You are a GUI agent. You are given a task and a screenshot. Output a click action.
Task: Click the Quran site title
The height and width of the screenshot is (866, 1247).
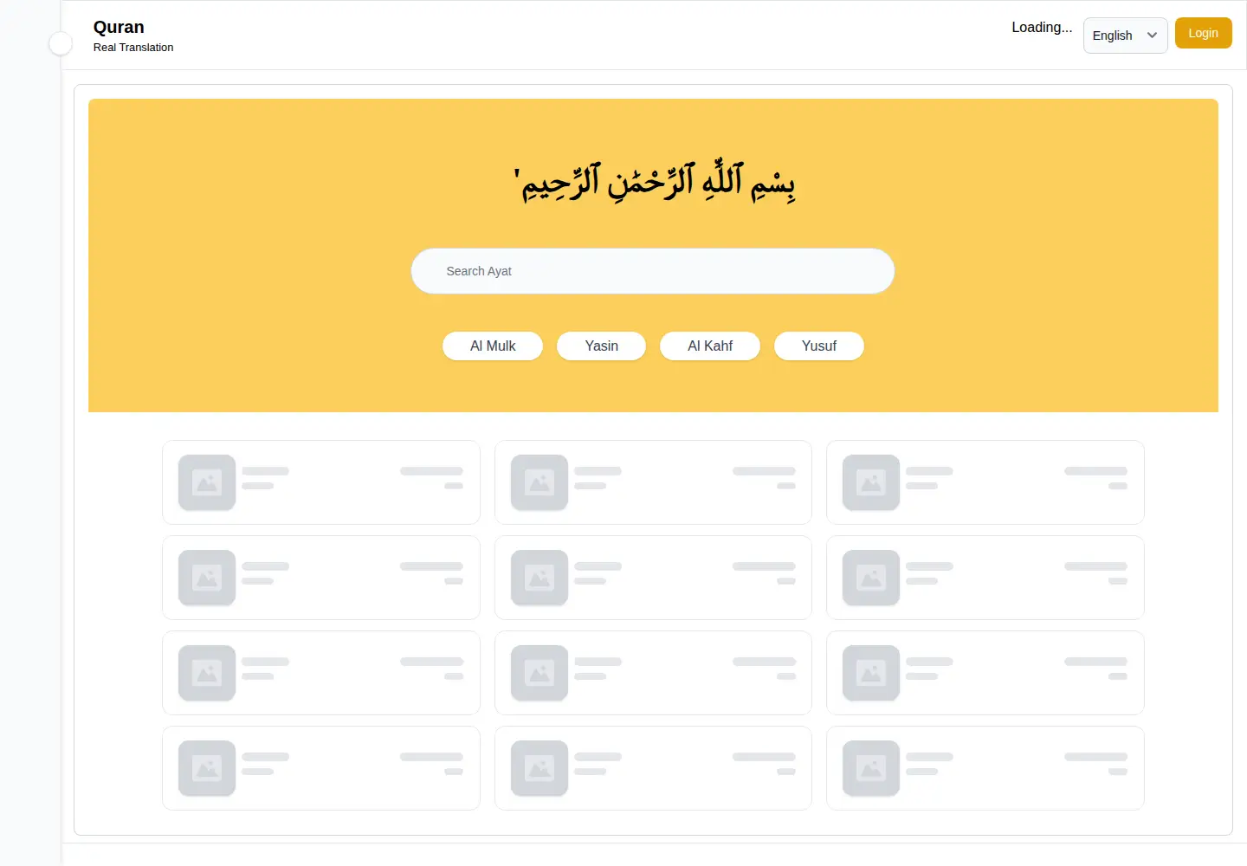tap(119, 27)
